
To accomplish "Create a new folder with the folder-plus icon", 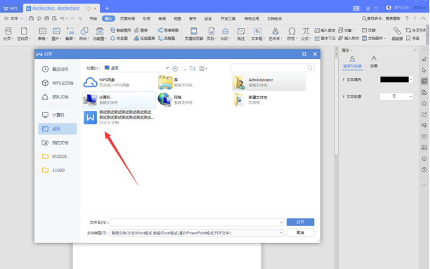I will pos(193,68).
